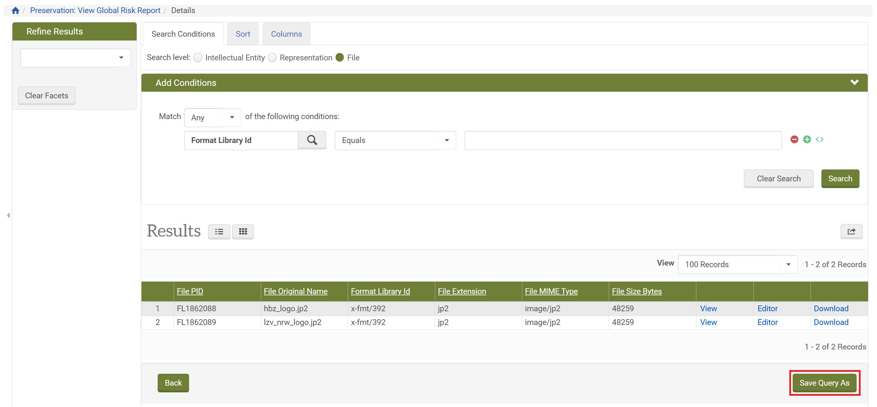877x407 pixels.
Task: Open the Match Any dropdown
Action: coord(212,117)
